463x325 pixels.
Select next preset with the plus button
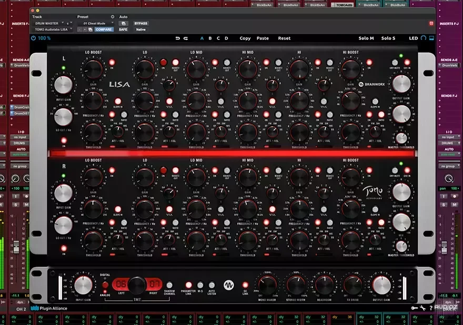85,29
